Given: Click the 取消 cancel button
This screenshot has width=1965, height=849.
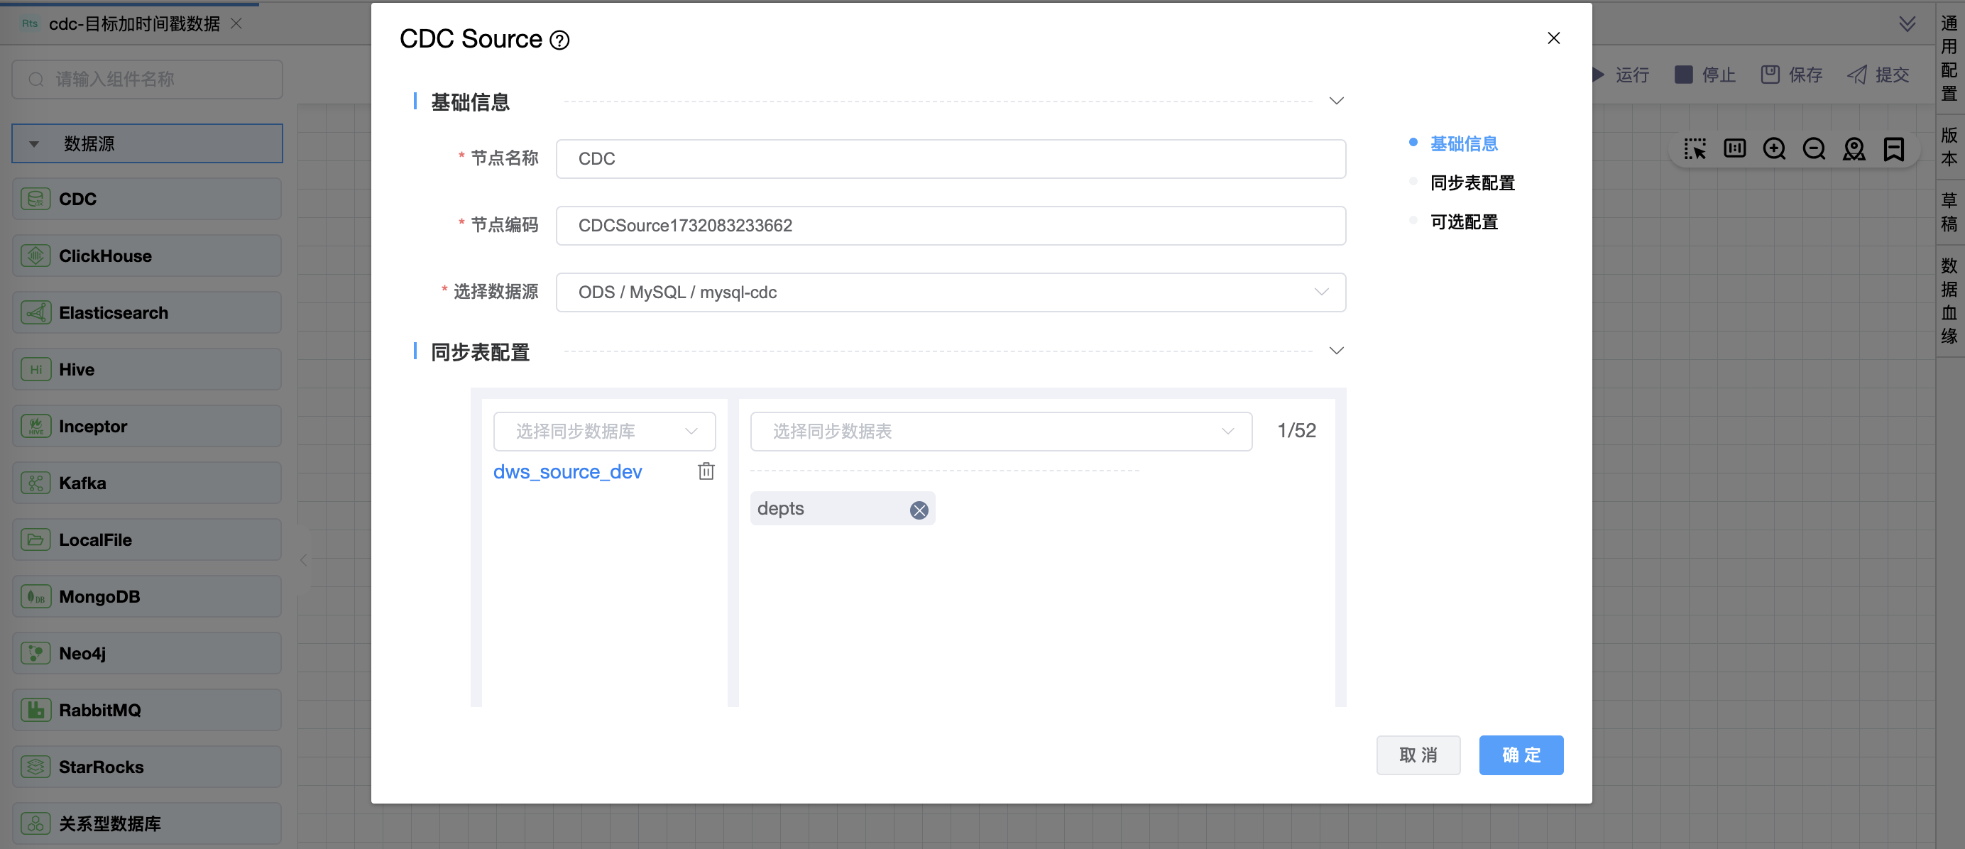Looking at the screenshot, I should tap(1417, 755).
